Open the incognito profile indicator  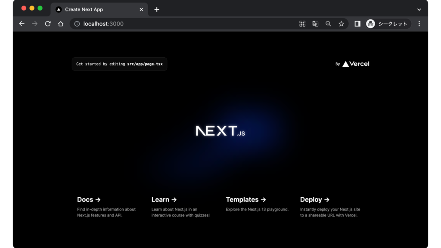coord(388,24)
